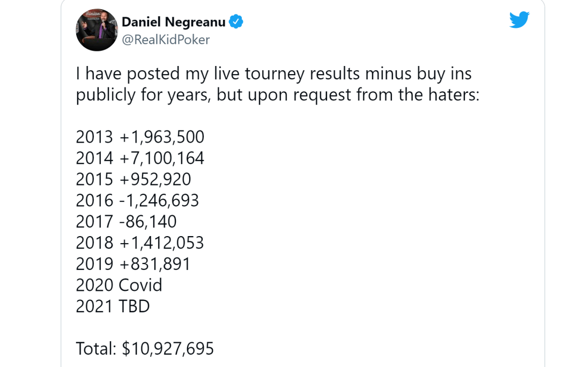Viewport: 579px width, 367px height.
Task: Click the 2017 -86,140 line
Action: (x=127, y=222)
